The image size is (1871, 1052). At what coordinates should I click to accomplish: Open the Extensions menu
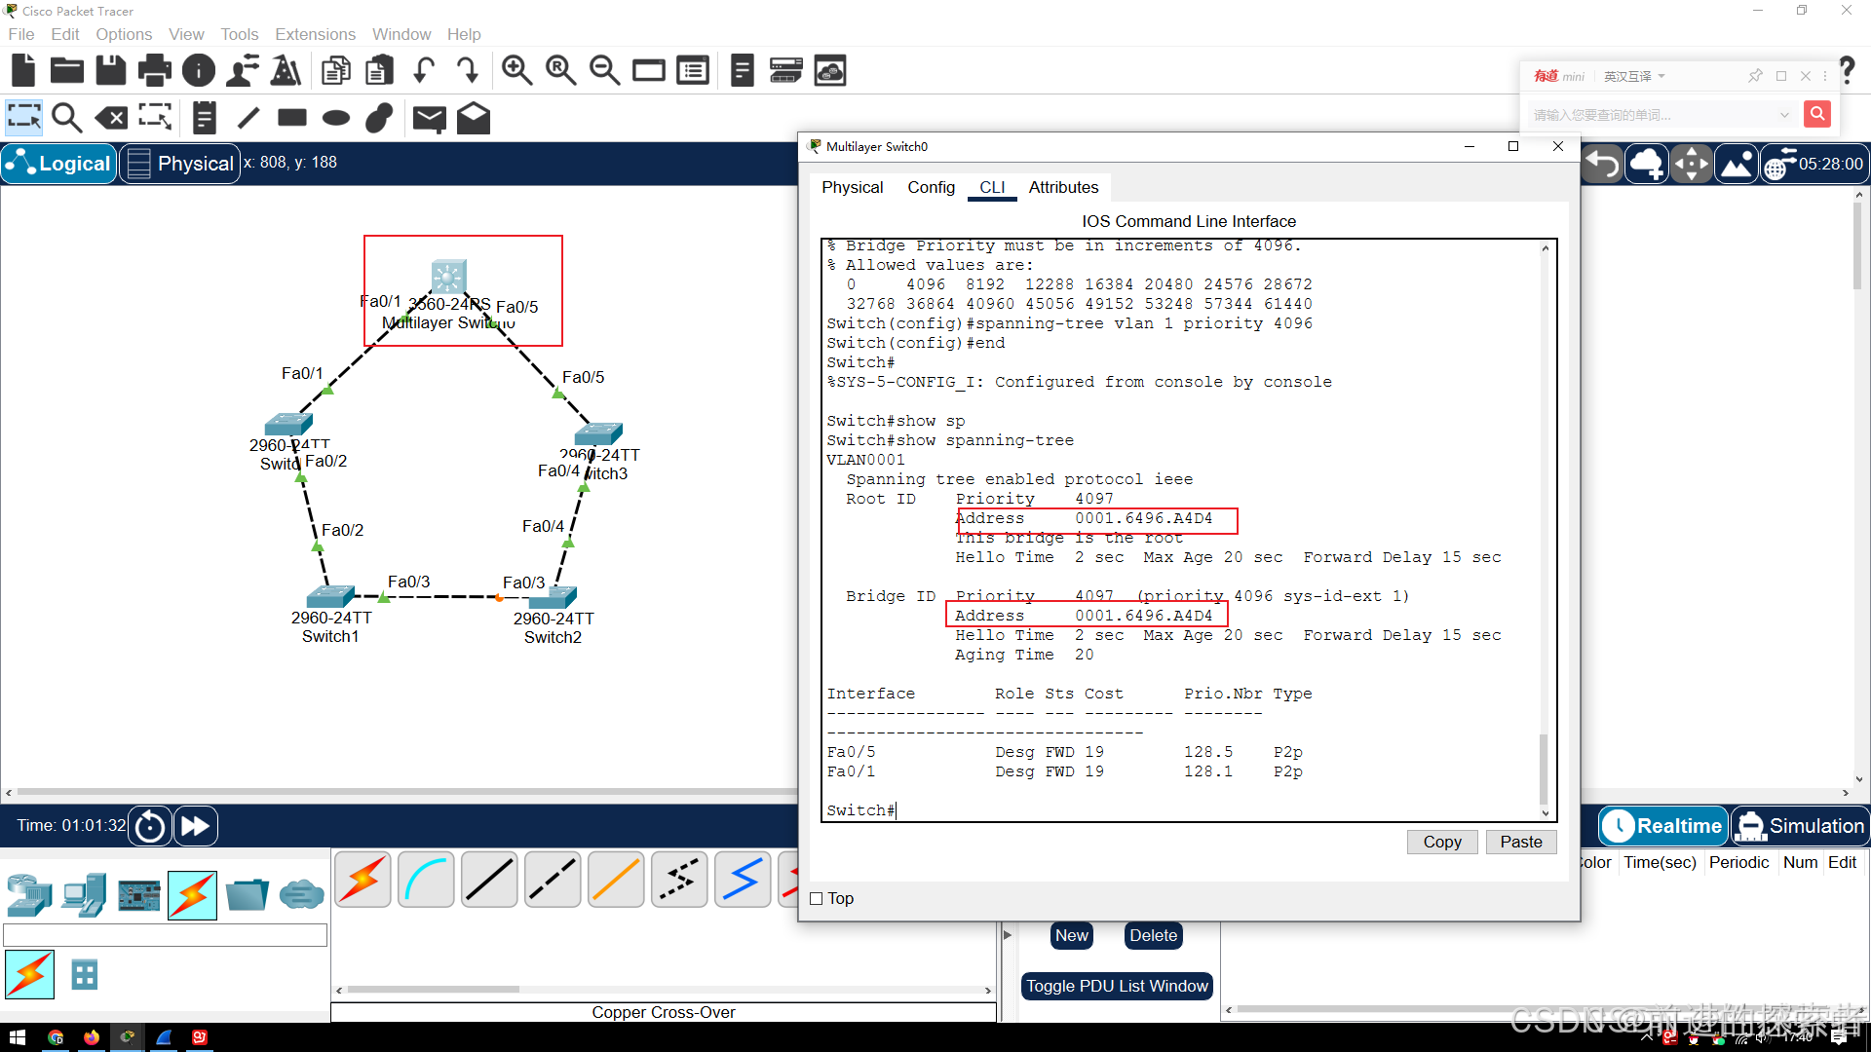[315, 34]
